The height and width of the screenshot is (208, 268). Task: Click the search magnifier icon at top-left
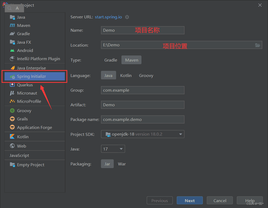pos(10,8)
